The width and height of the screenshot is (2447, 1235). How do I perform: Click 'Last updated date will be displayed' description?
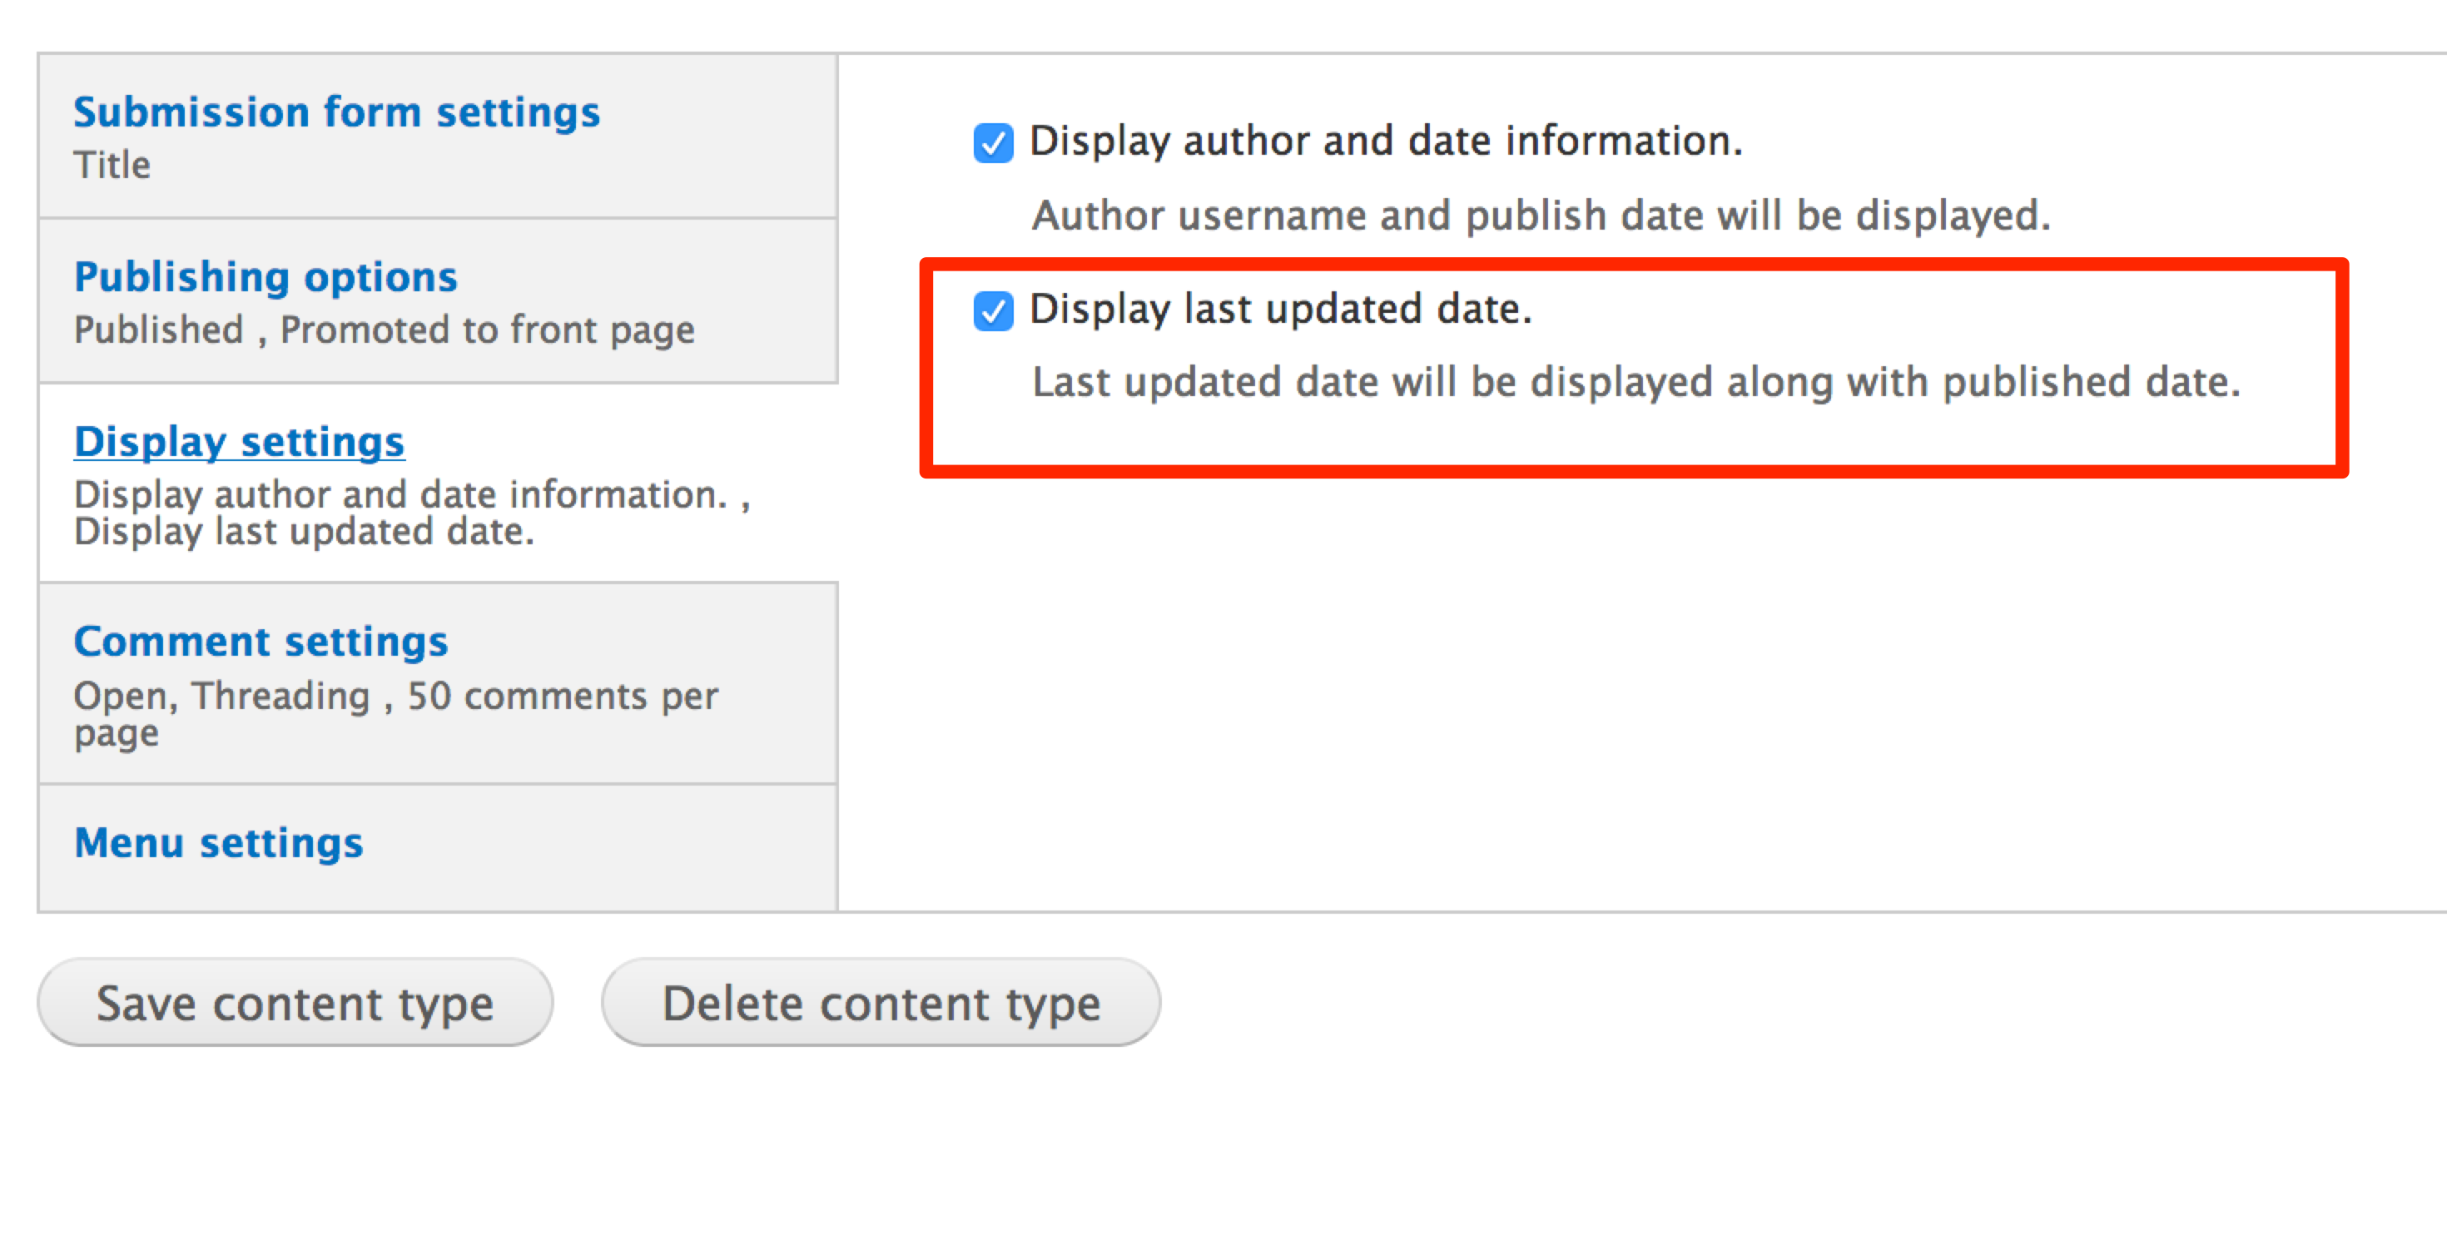tap(1635, 382)
